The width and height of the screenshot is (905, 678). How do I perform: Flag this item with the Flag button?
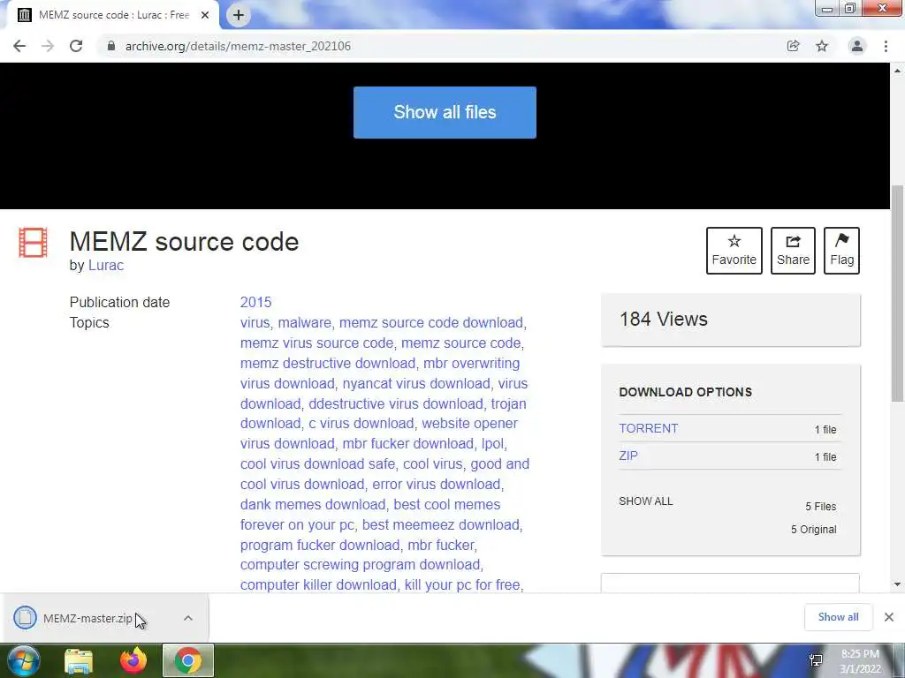pos(841,250)
